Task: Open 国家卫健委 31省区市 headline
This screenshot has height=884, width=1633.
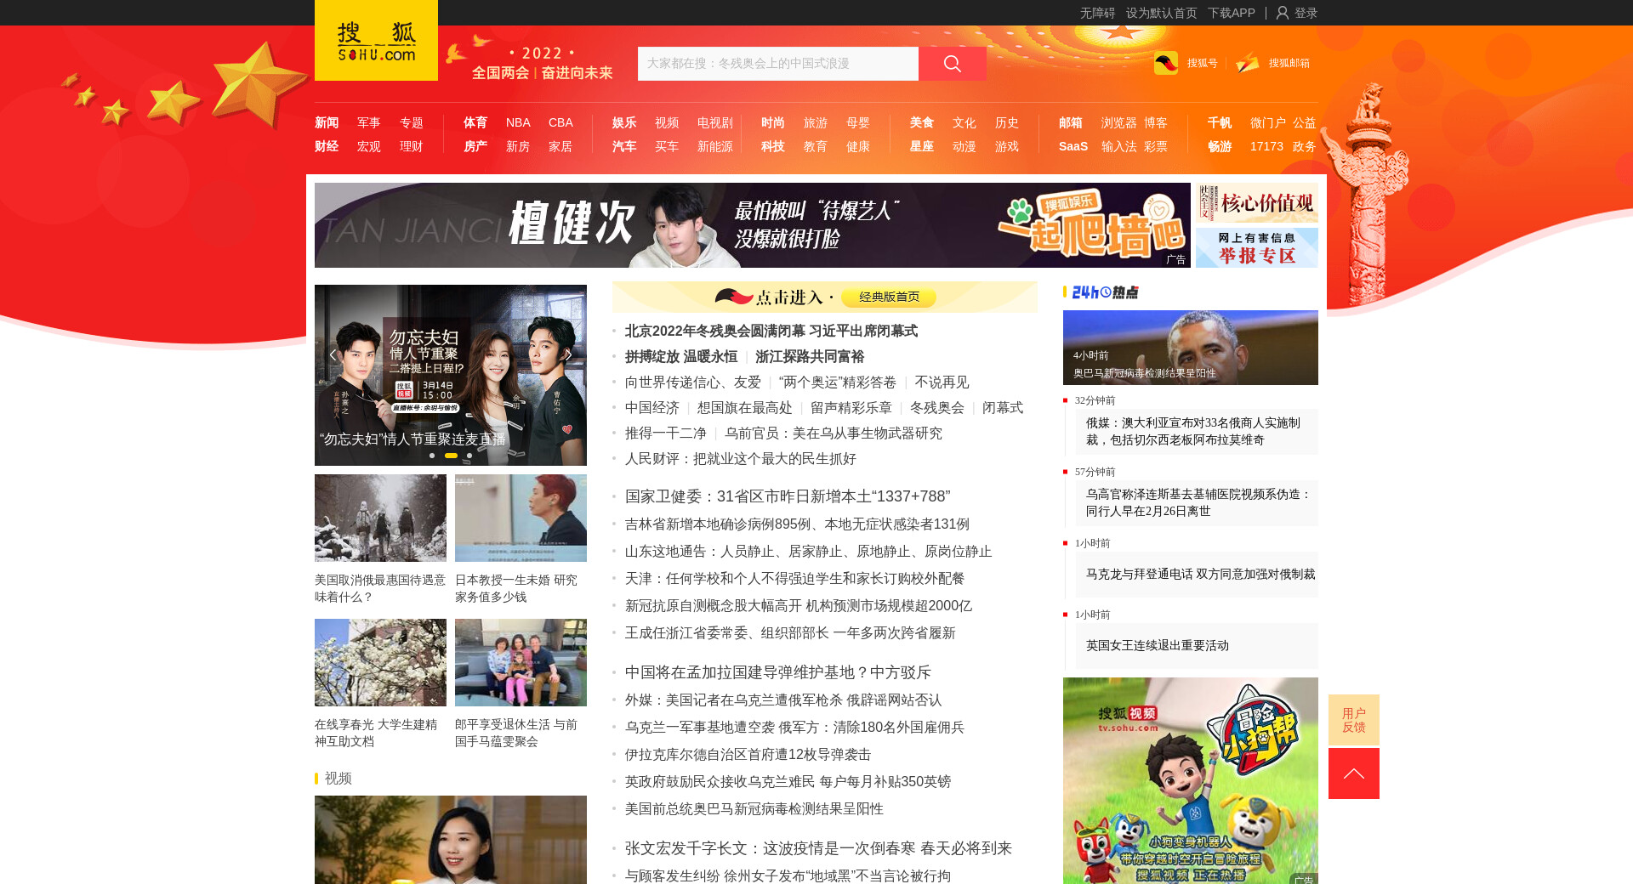Action: (788, 496)
